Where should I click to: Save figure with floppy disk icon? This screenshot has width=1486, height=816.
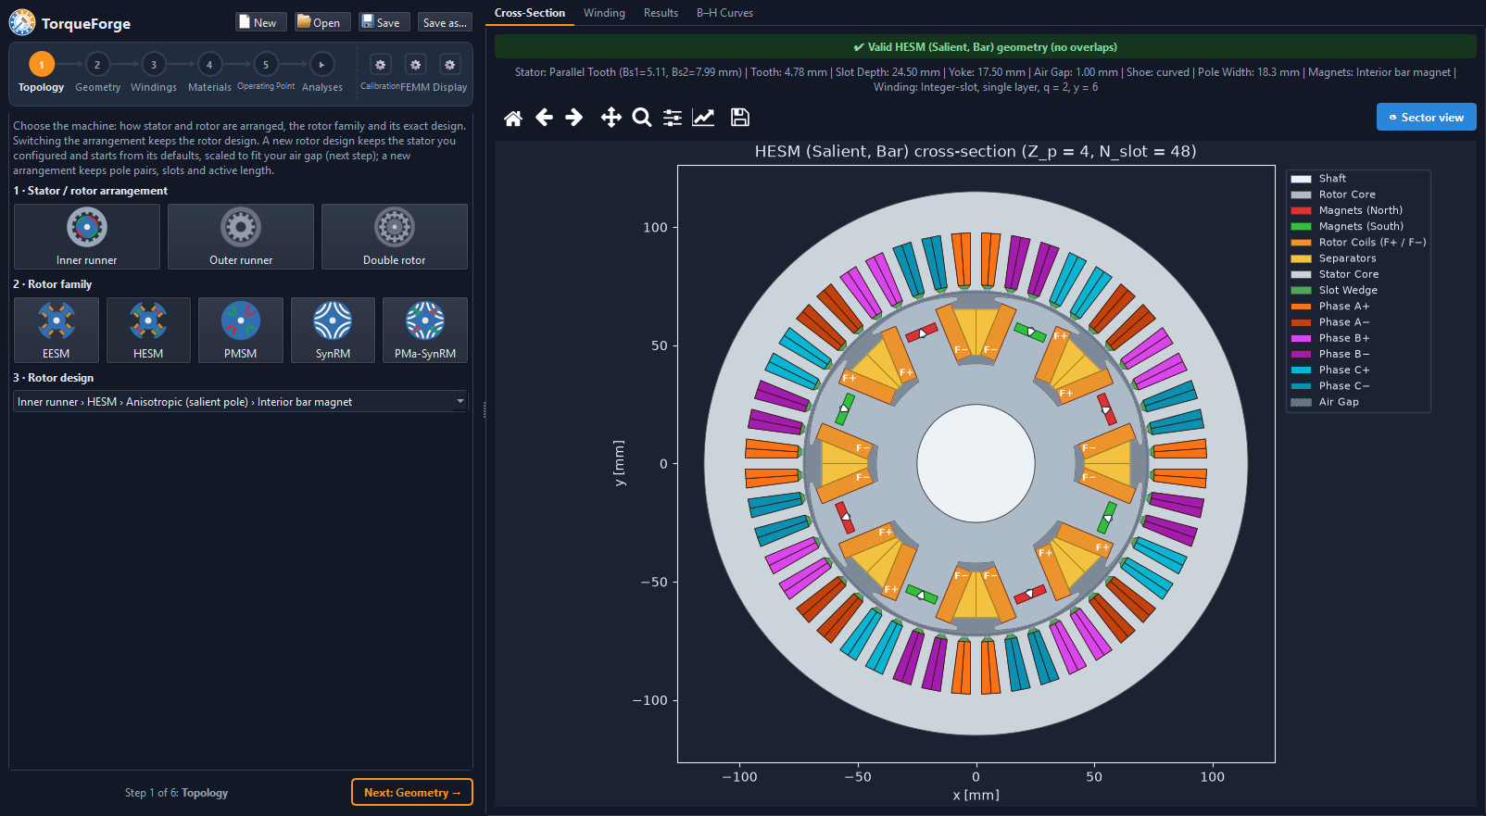739,118
